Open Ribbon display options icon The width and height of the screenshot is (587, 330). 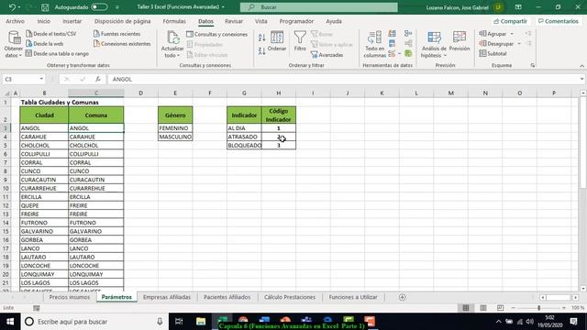coord(518,7)
